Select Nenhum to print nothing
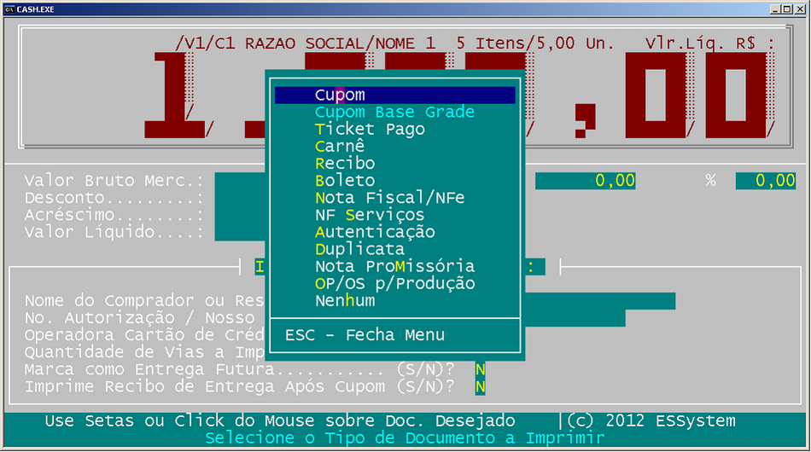The width and height of the screenshot is (811, 452). point(345,300)
